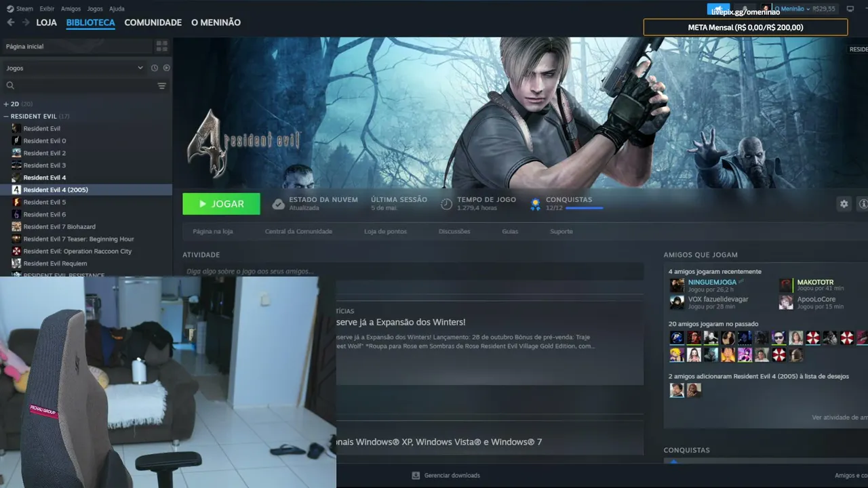Open the Exibir menu
The image size is (868, 488).
tap(47, 9)
